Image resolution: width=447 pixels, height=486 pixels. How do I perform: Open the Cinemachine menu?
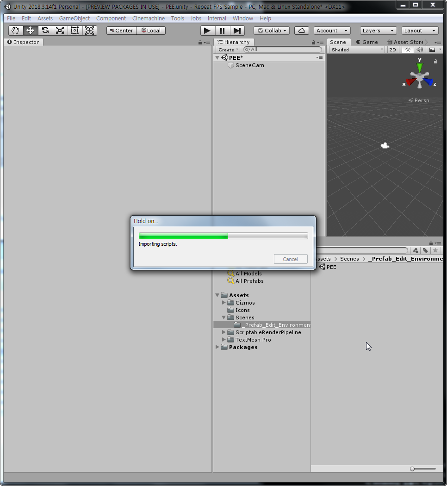[149, 19]
